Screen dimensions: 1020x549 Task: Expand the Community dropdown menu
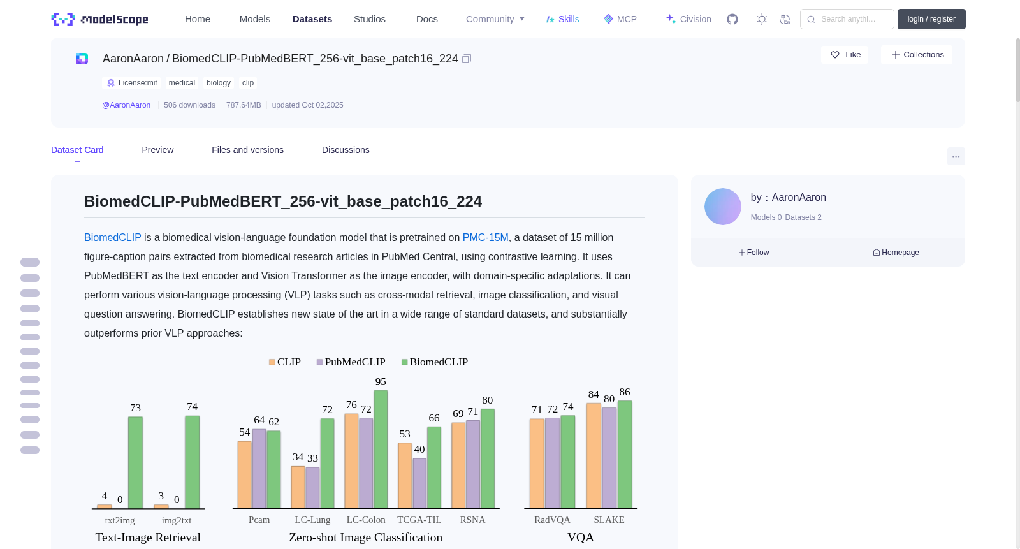click(495, 19)
